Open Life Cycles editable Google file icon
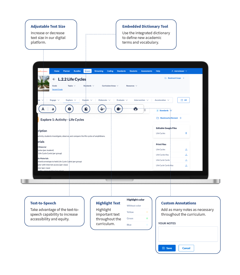 (x=186, y=133)
